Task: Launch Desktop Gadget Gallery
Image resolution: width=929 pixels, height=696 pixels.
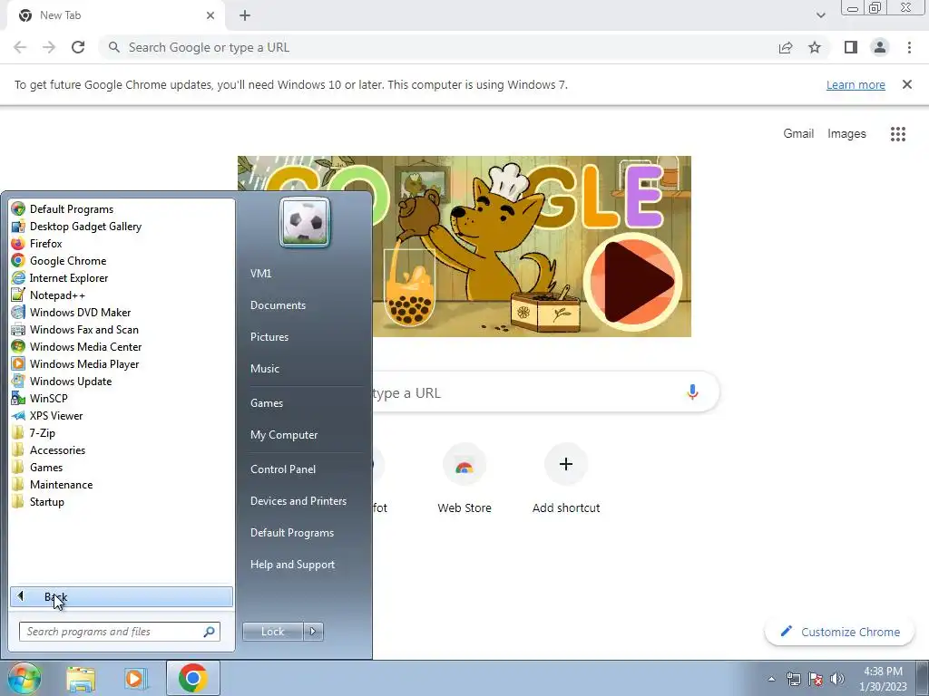Action: (x=77, y=226)
